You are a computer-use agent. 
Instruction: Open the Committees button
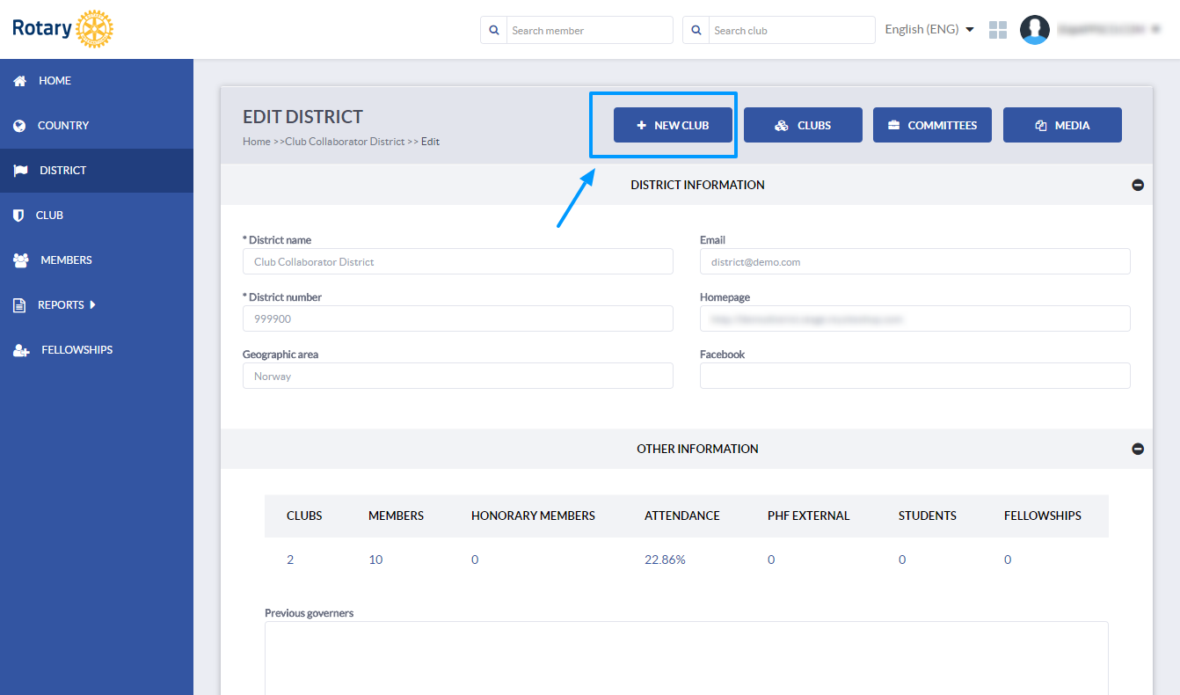tap(932, 125)
